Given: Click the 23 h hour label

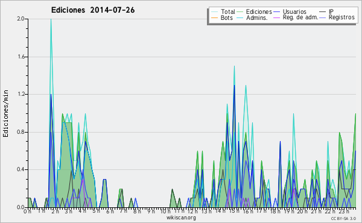Looking at the screenshot, I should [x=344, y=211].
